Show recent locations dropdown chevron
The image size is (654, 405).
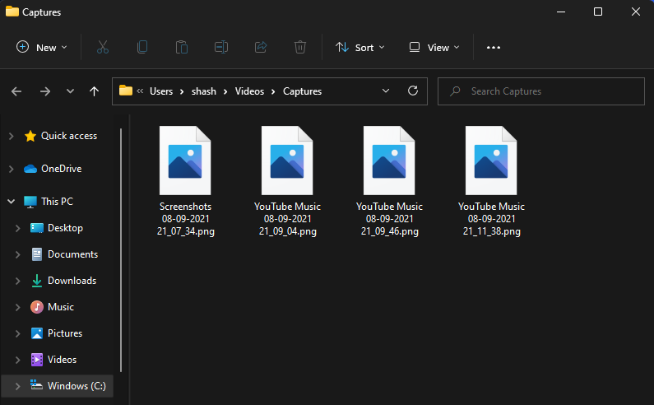(70, 91)
